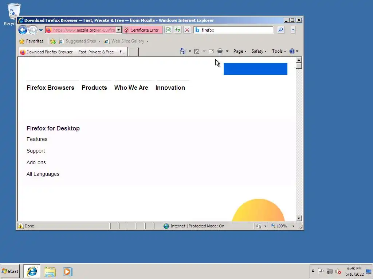Screen dimensions: 373x279
Task: Click the Read Mail envelope icon
Action: 211,51
